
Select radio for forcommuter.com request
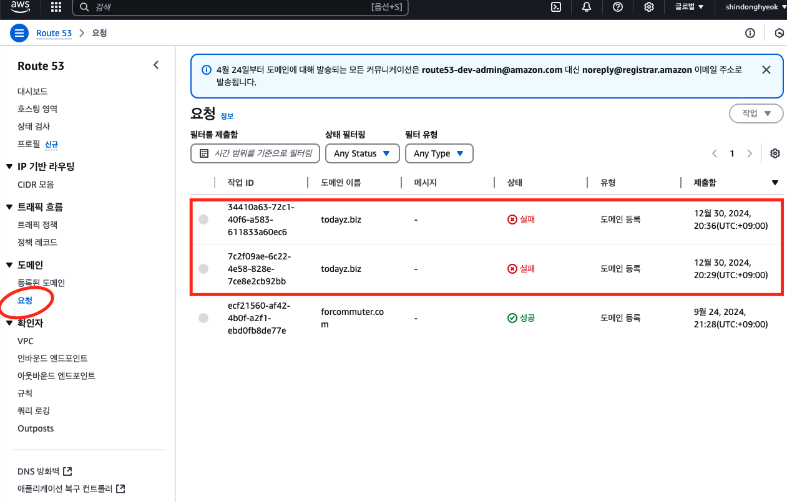point(203,318)
